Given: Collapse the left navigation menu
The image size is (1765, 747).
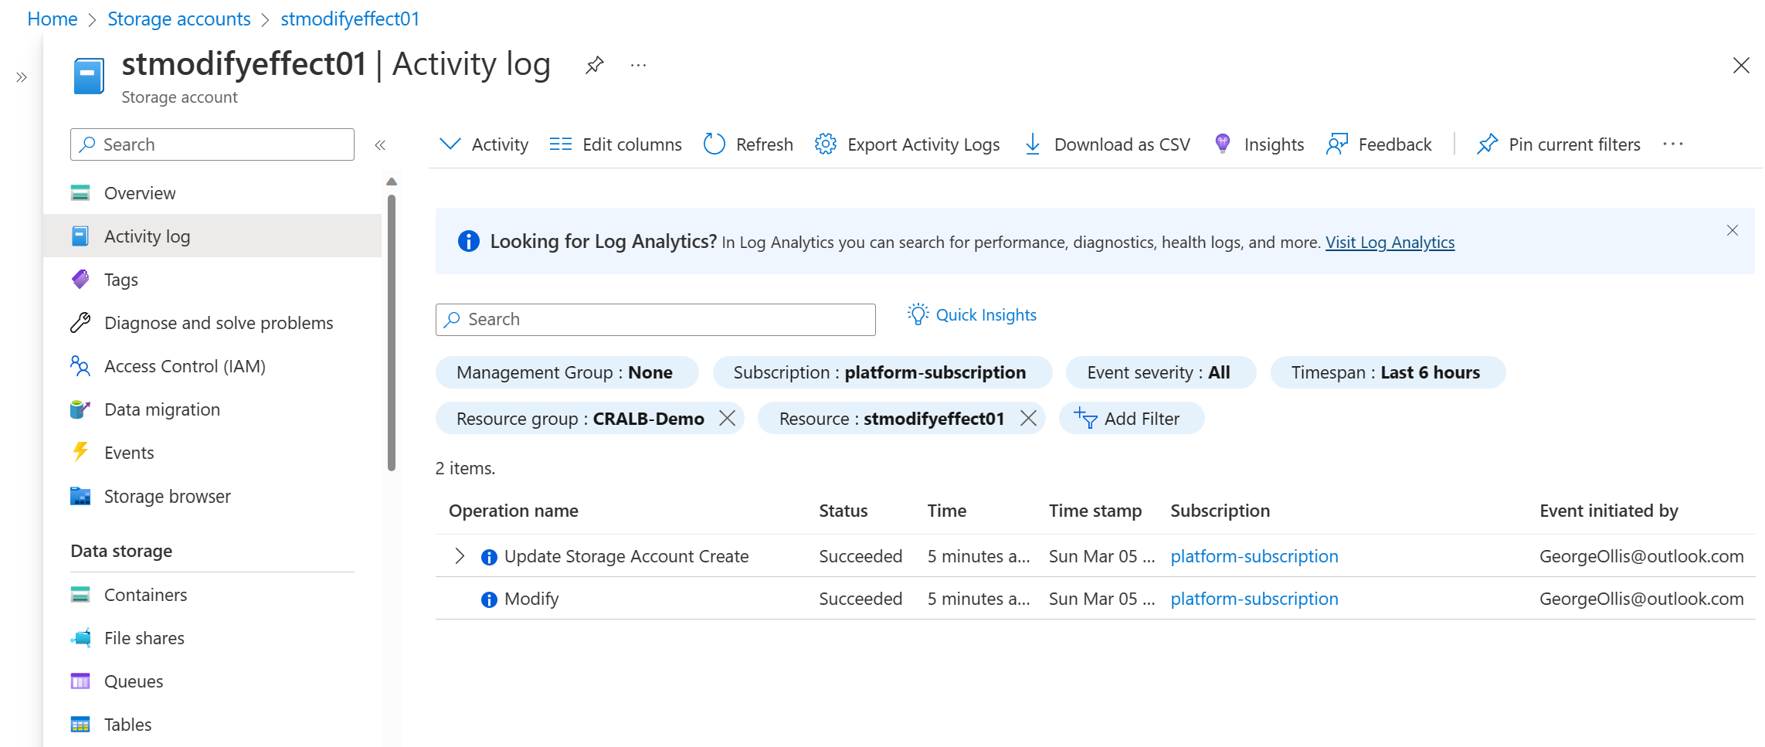Looking at the screenshot, I should (x=380, y=145).
